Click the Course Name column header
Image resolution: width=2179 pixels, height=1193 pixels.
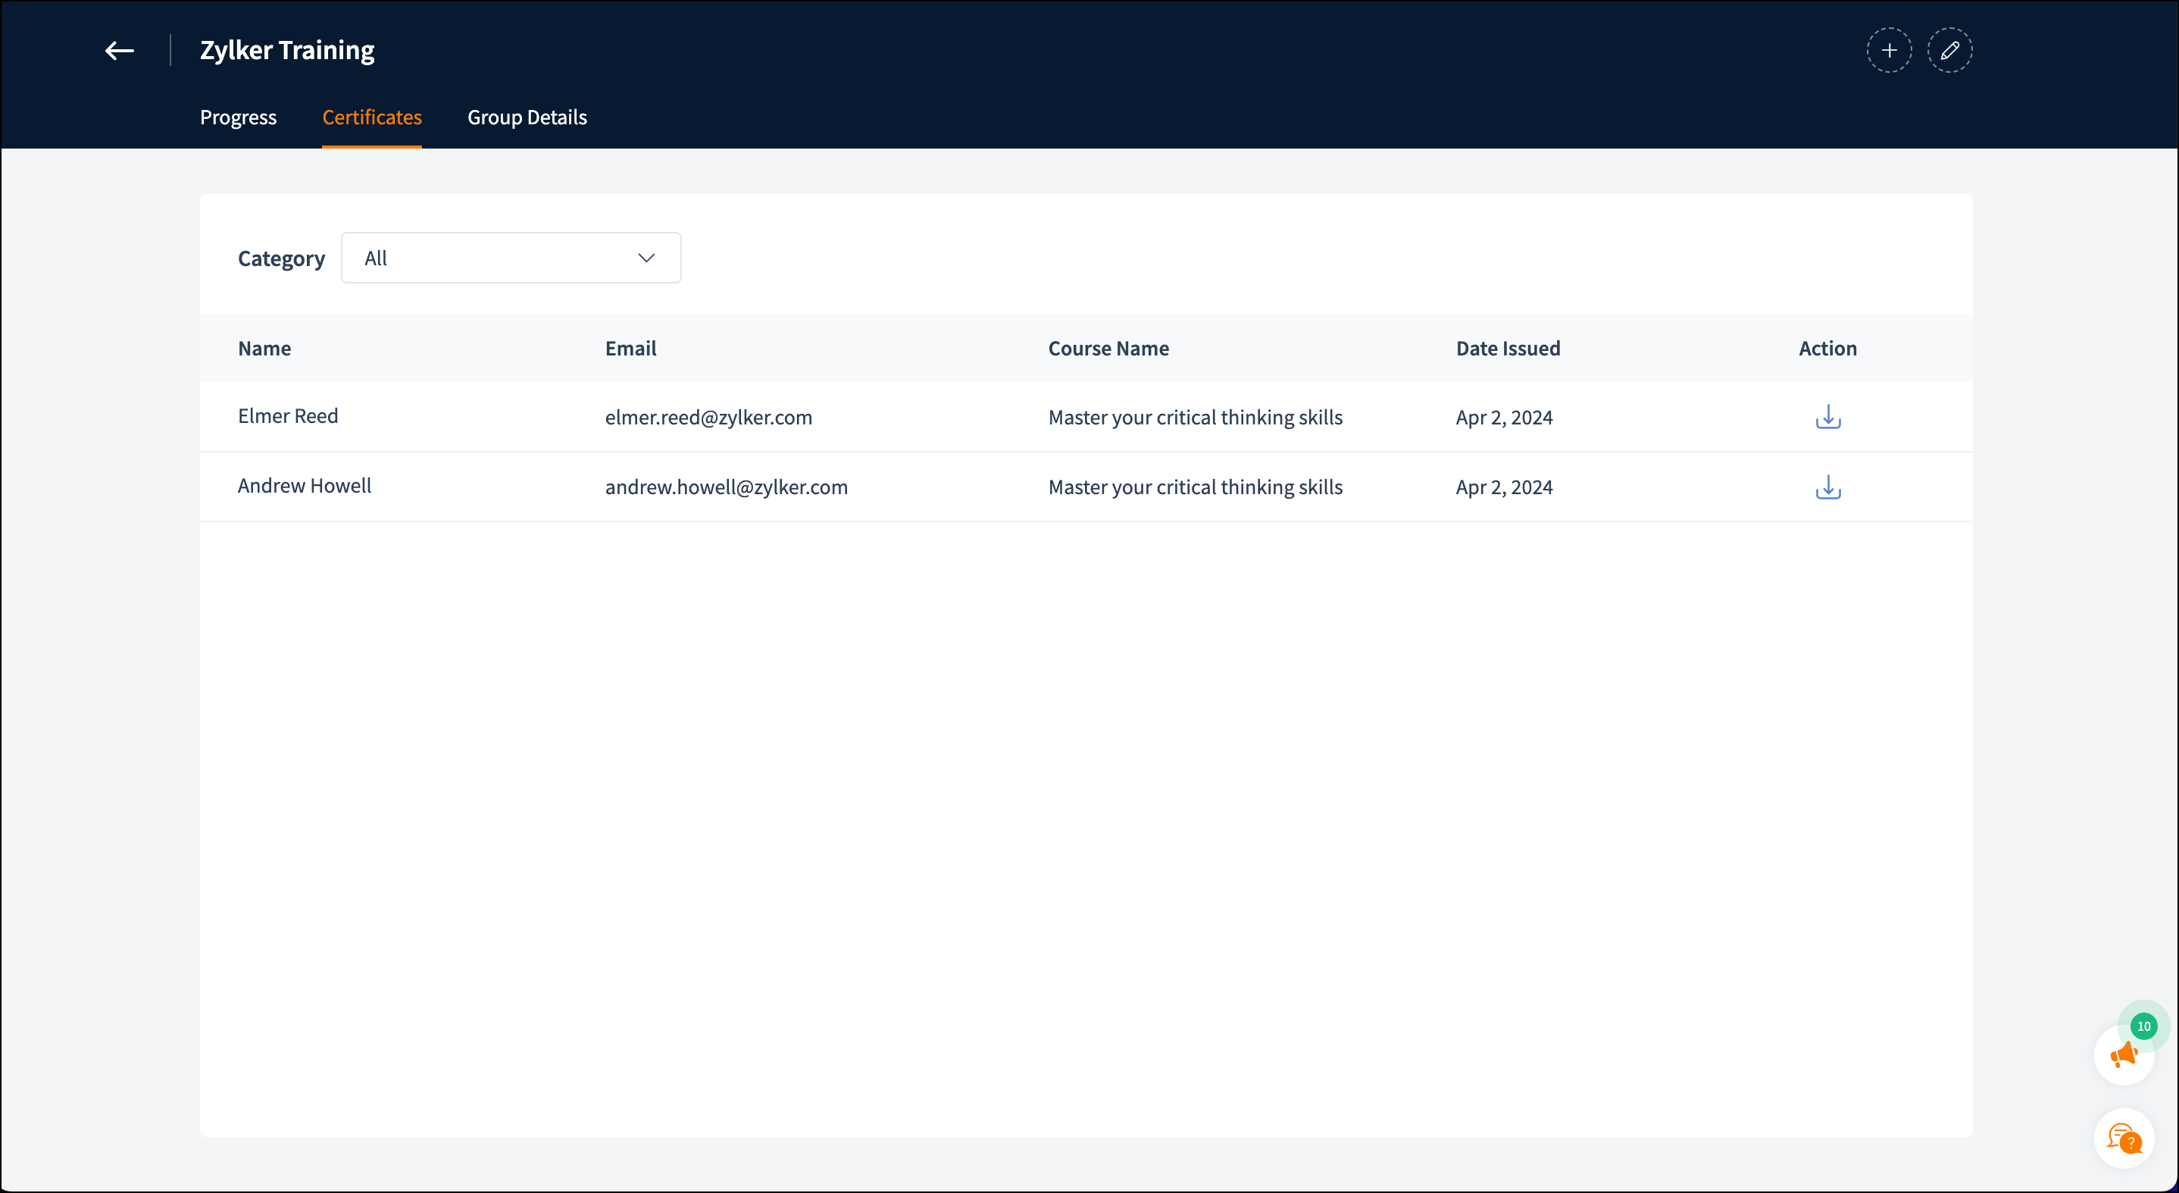[1108, 349]
